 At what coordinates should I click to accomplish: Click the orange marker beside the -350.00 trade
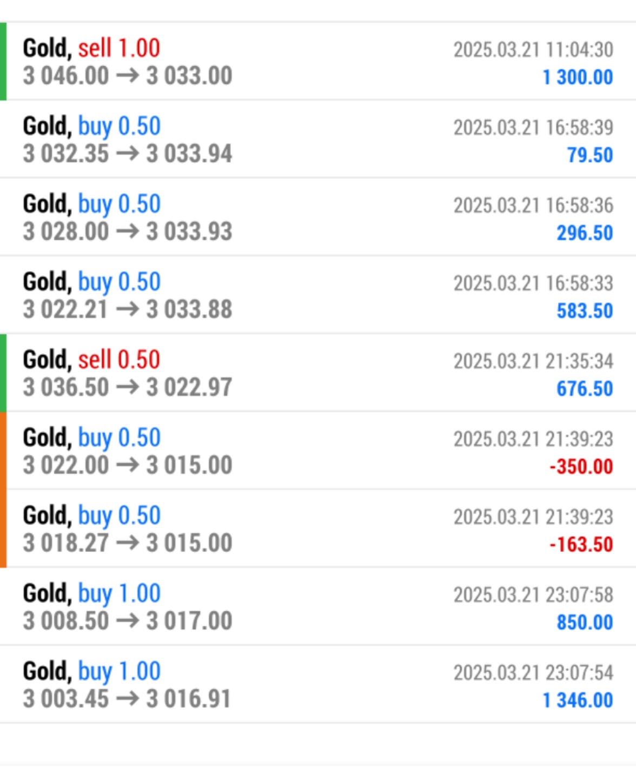click(3, 451)
